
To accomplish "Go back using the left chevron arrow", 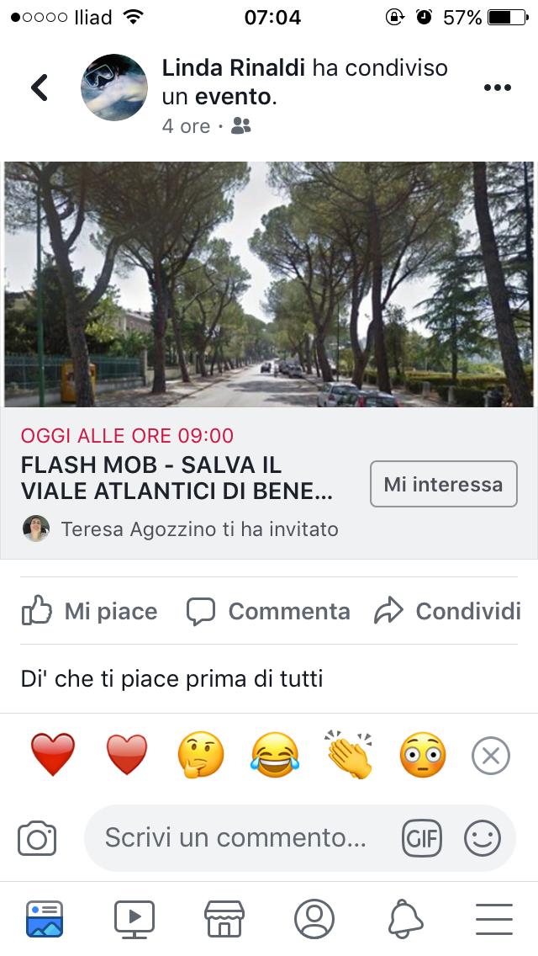I will tap(40, 88).
